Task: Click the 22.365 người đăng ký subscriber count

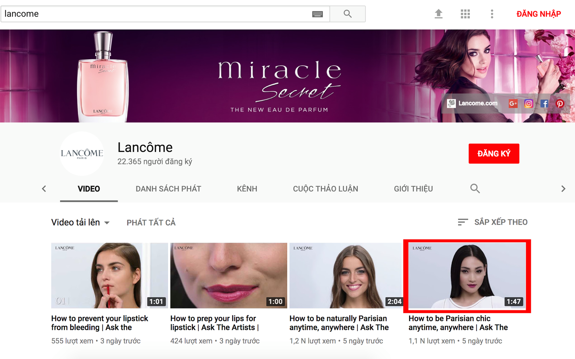Action: pos(155,162)
